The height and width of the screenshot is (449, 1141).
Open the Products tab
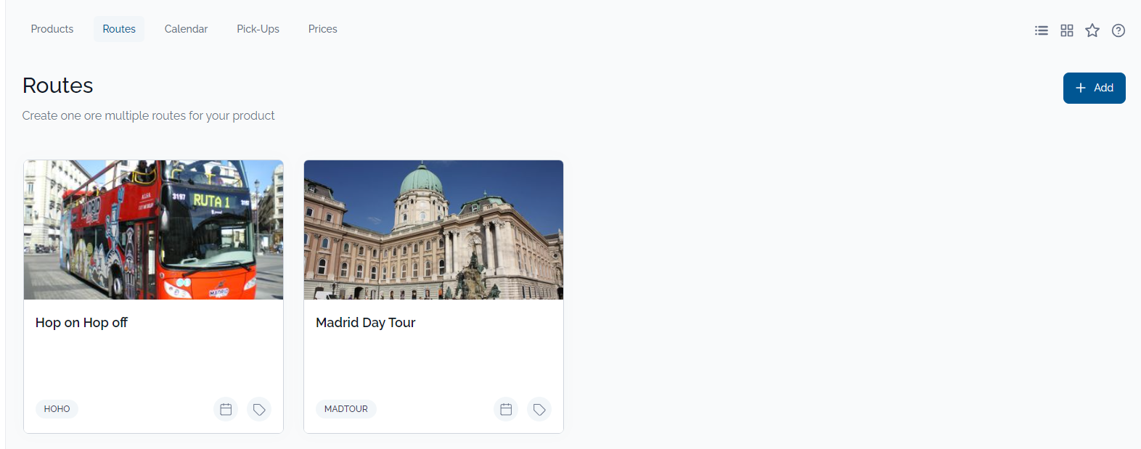pos(52,29)
